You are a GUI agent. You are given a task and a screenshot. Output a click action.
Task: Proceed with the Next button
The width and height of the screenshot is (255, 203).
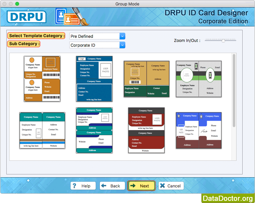141,186
